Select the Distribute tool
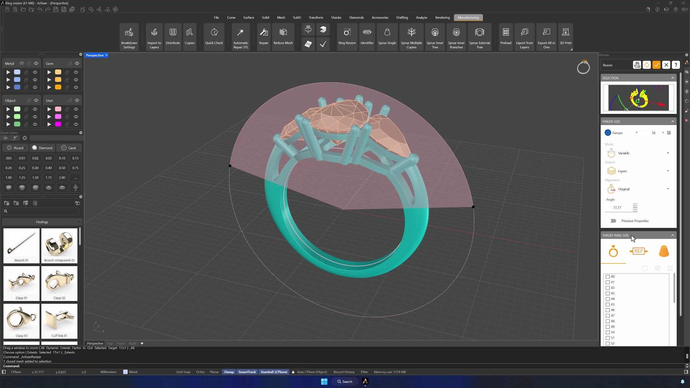Image resolution: width=690 pixels, height=388 pixels. (173, 37)
